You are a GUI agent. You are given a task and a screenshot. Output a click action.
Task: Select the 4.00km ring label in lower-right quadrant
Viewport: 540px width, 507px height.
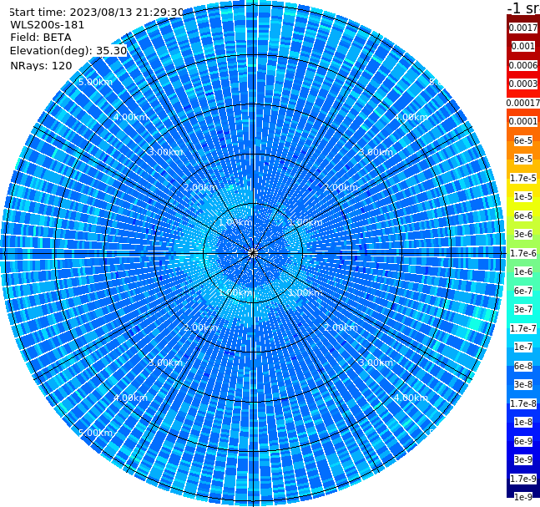coord(411,398)
